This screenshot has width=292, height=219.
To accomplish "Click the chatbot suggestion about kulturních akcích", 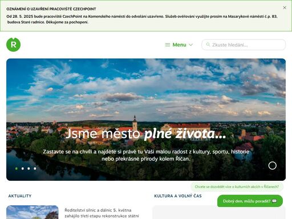I will click(x=237, y=186).
